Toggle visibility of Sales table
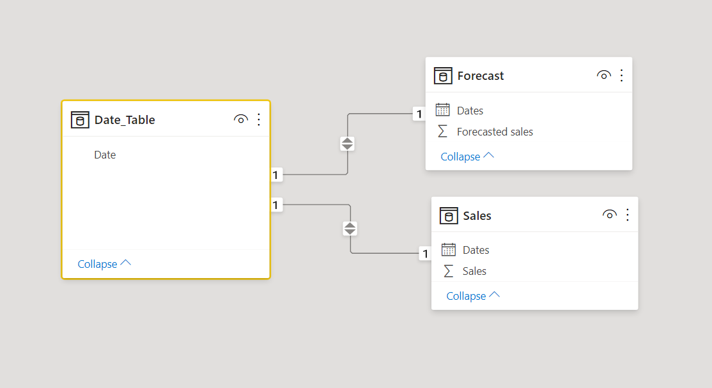The image size is (712, 388). click(x=609, y=214)
